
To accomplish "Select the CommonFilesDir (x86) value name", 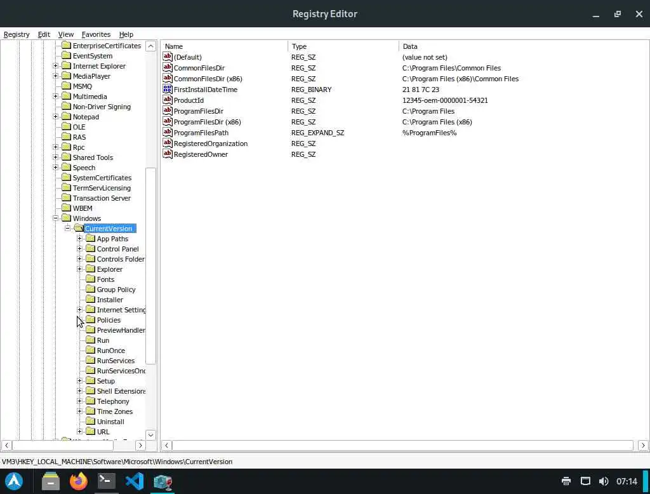I will click(x=208, y=79).
